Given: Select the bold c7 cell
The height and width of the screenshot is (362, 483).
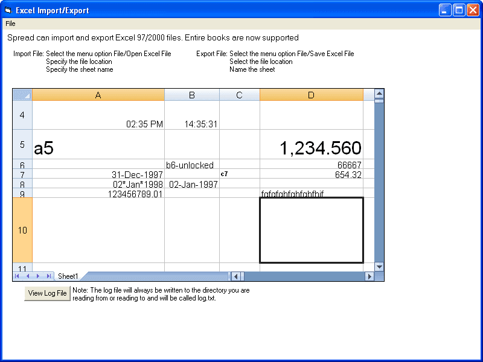Looking at the screenshot, I should [239, 174].
